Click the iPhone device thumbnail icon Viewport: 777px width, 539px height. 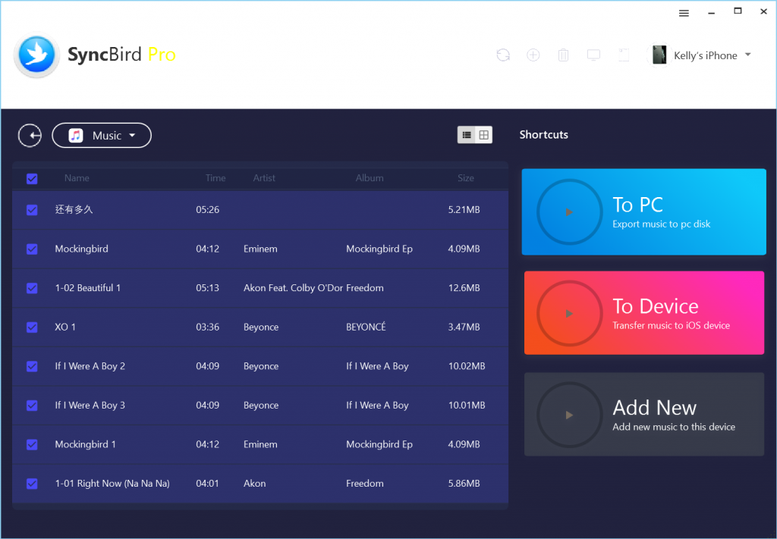(x=659, y=55)
